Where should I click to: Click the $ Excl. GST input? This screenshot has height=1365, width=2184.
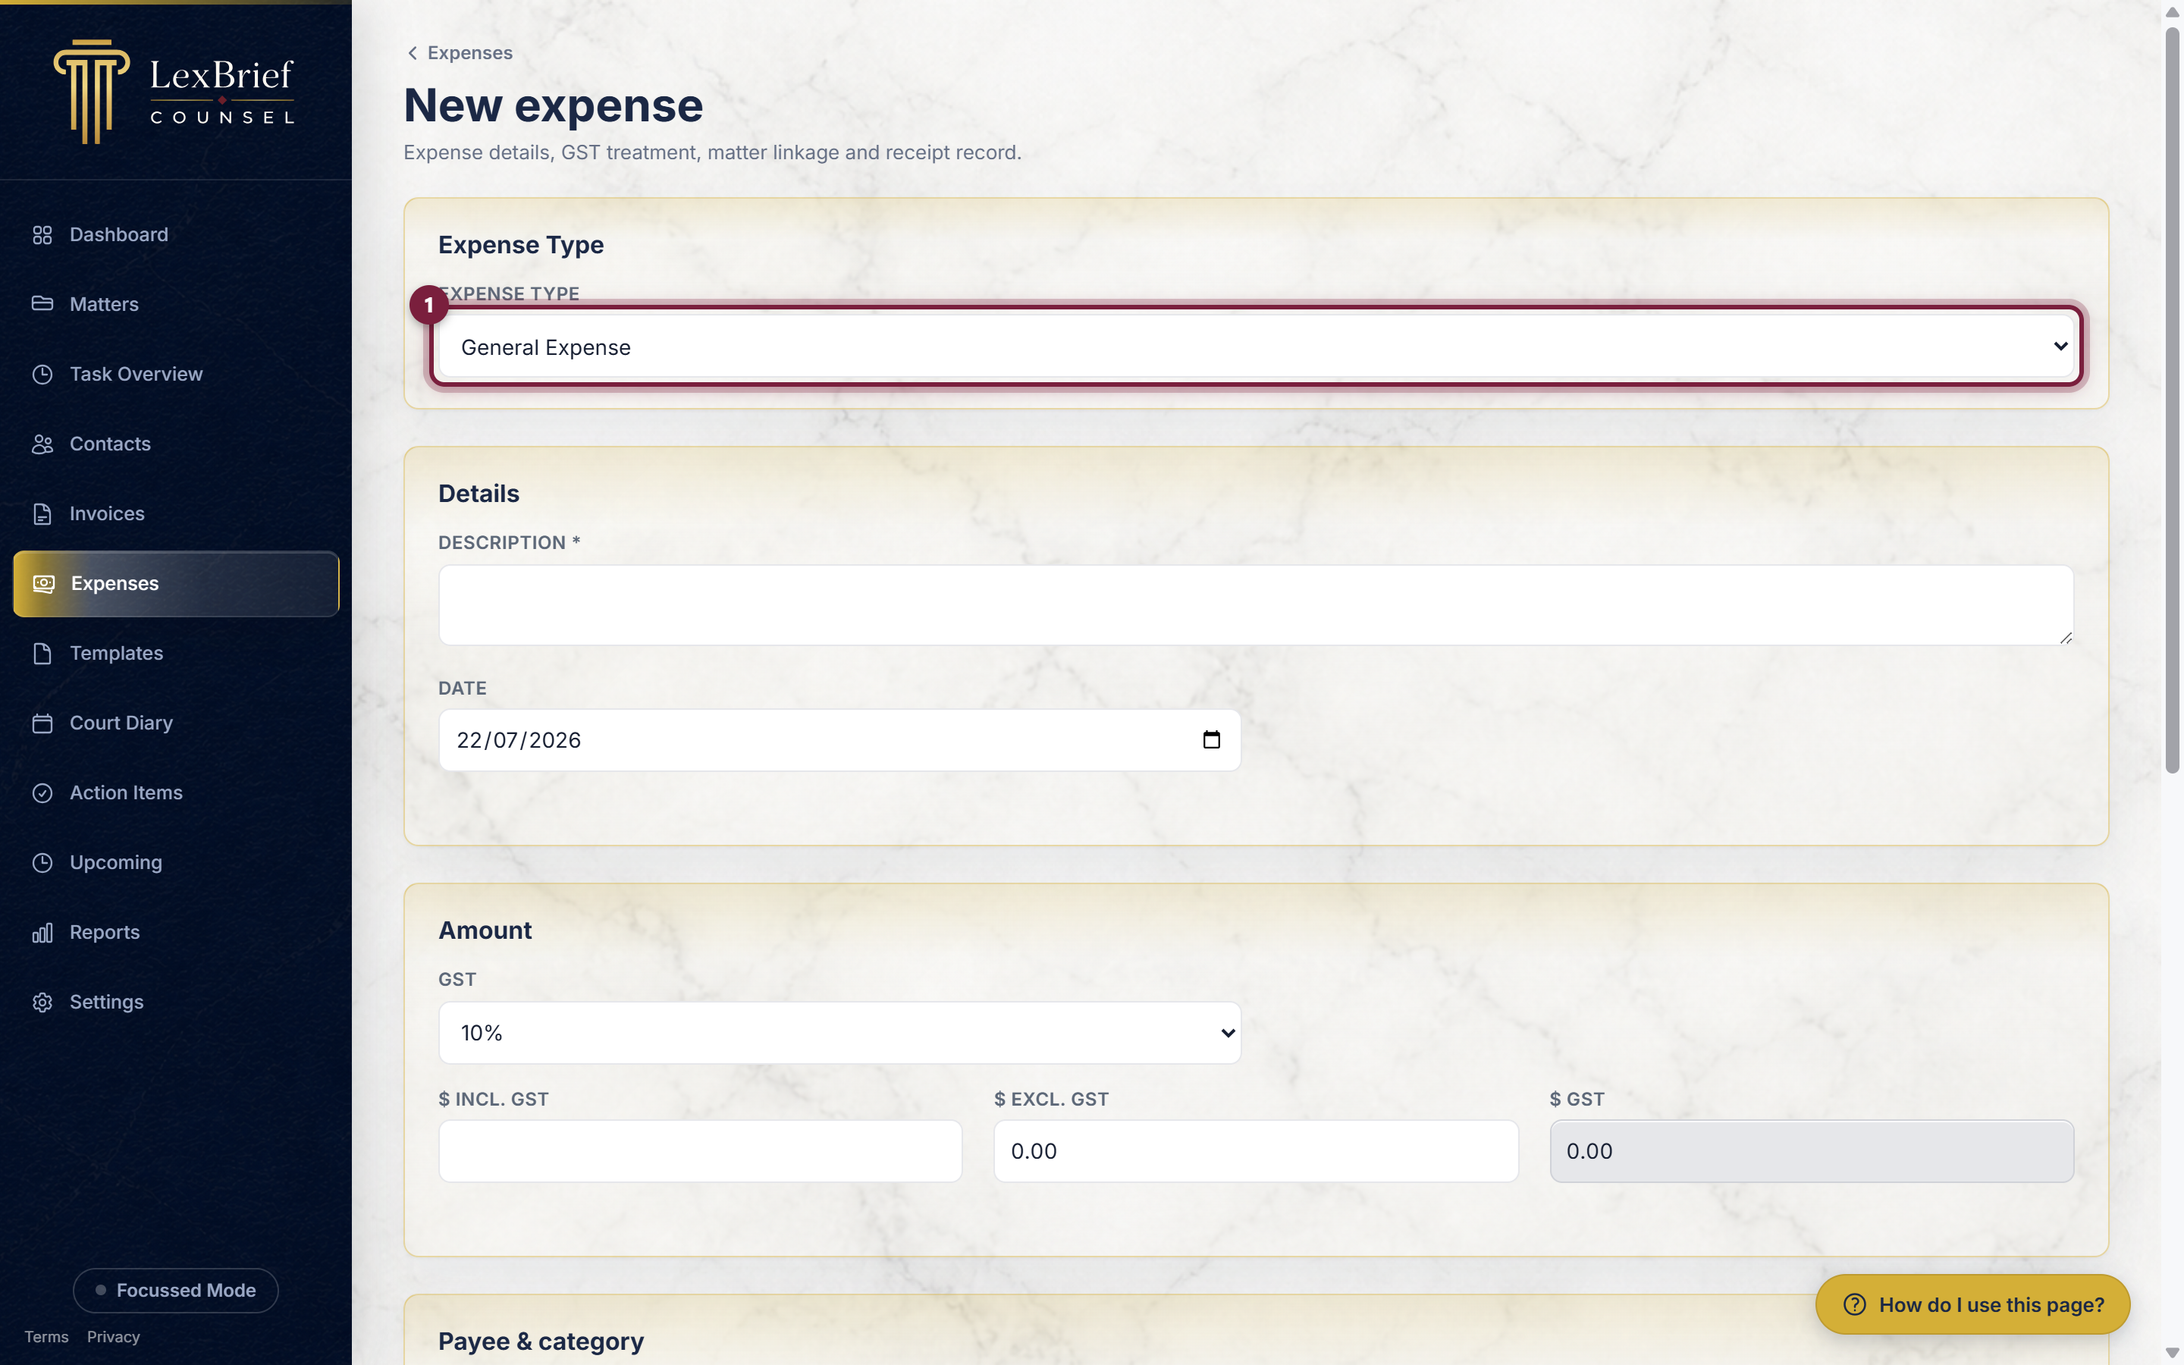pyautogui.click(x=1257, y=1151)
